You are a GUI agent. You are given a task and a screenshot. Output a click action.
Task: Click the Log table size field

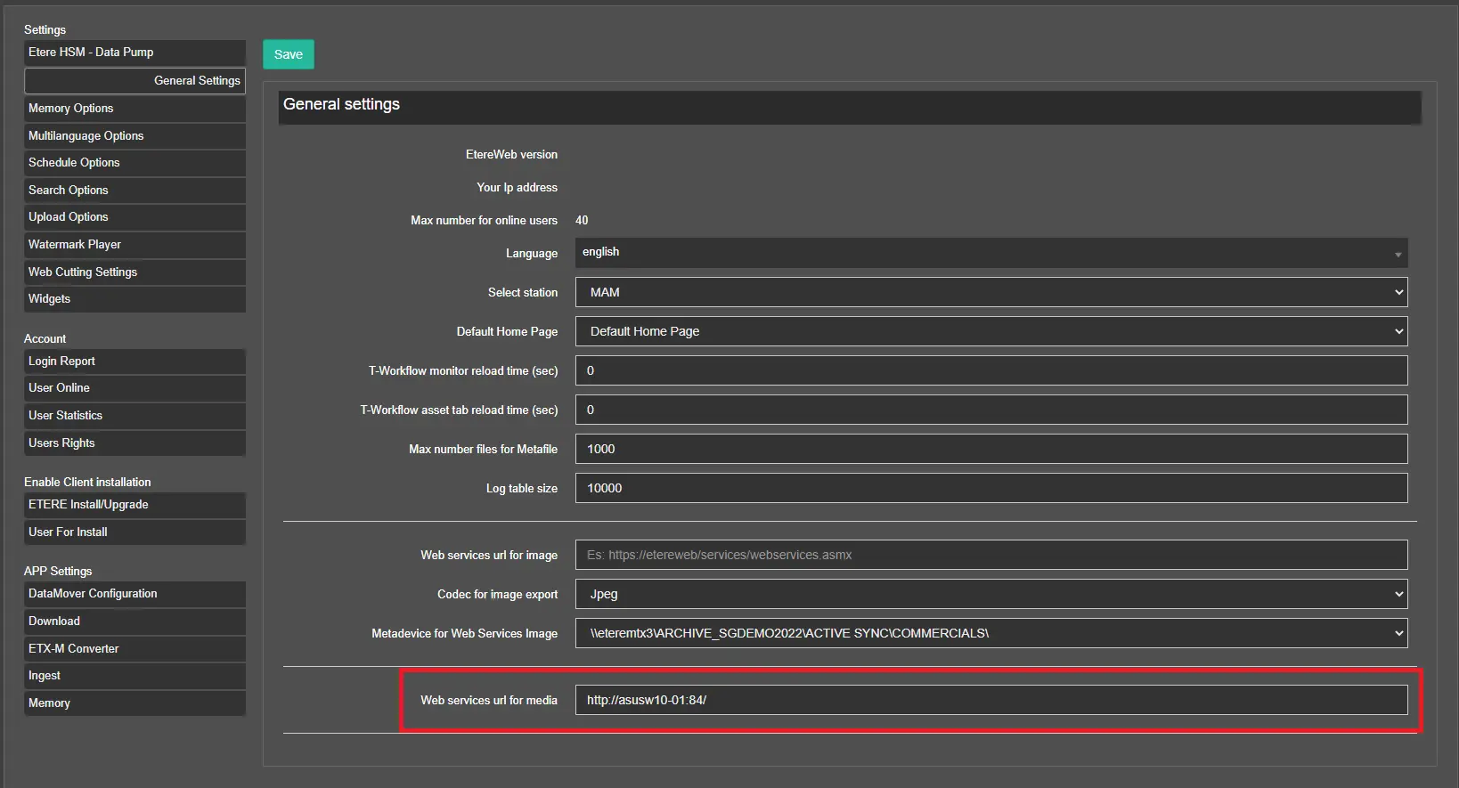(990, 488)
